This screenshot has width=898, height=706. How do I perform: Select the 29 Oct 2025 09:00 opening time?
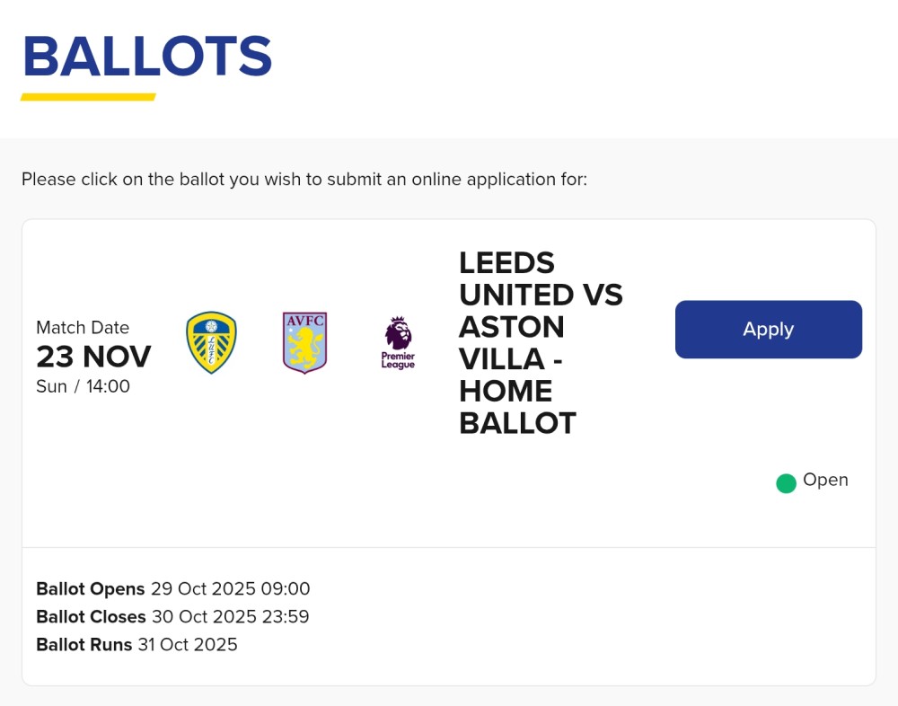(230, 589)
